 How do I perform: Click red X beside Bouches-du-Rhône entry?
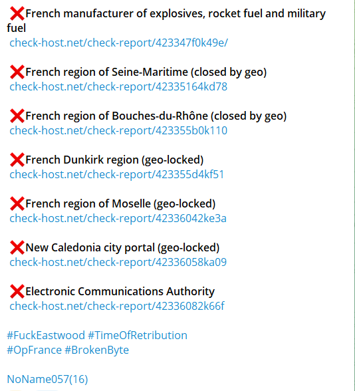(17, 116)
